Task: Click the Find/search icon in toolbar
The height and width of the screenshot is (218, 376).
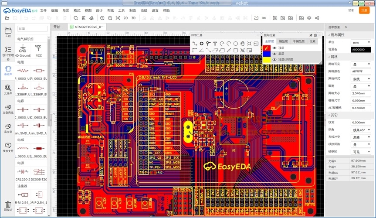Action: tap(75, 18)
